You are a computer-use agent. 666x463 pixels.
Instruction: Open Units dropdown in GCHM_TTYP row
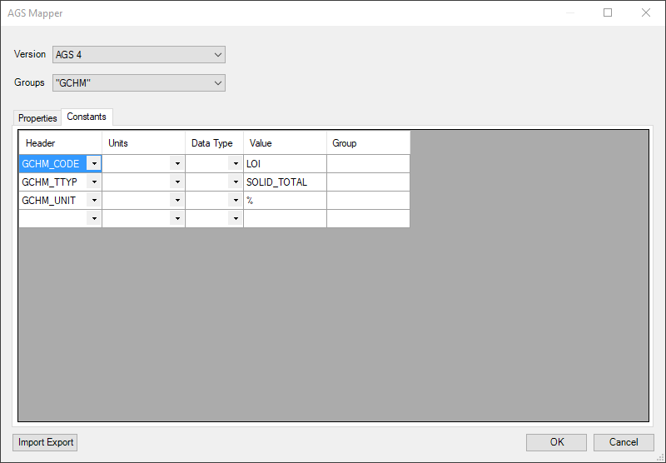click(177, 182)
